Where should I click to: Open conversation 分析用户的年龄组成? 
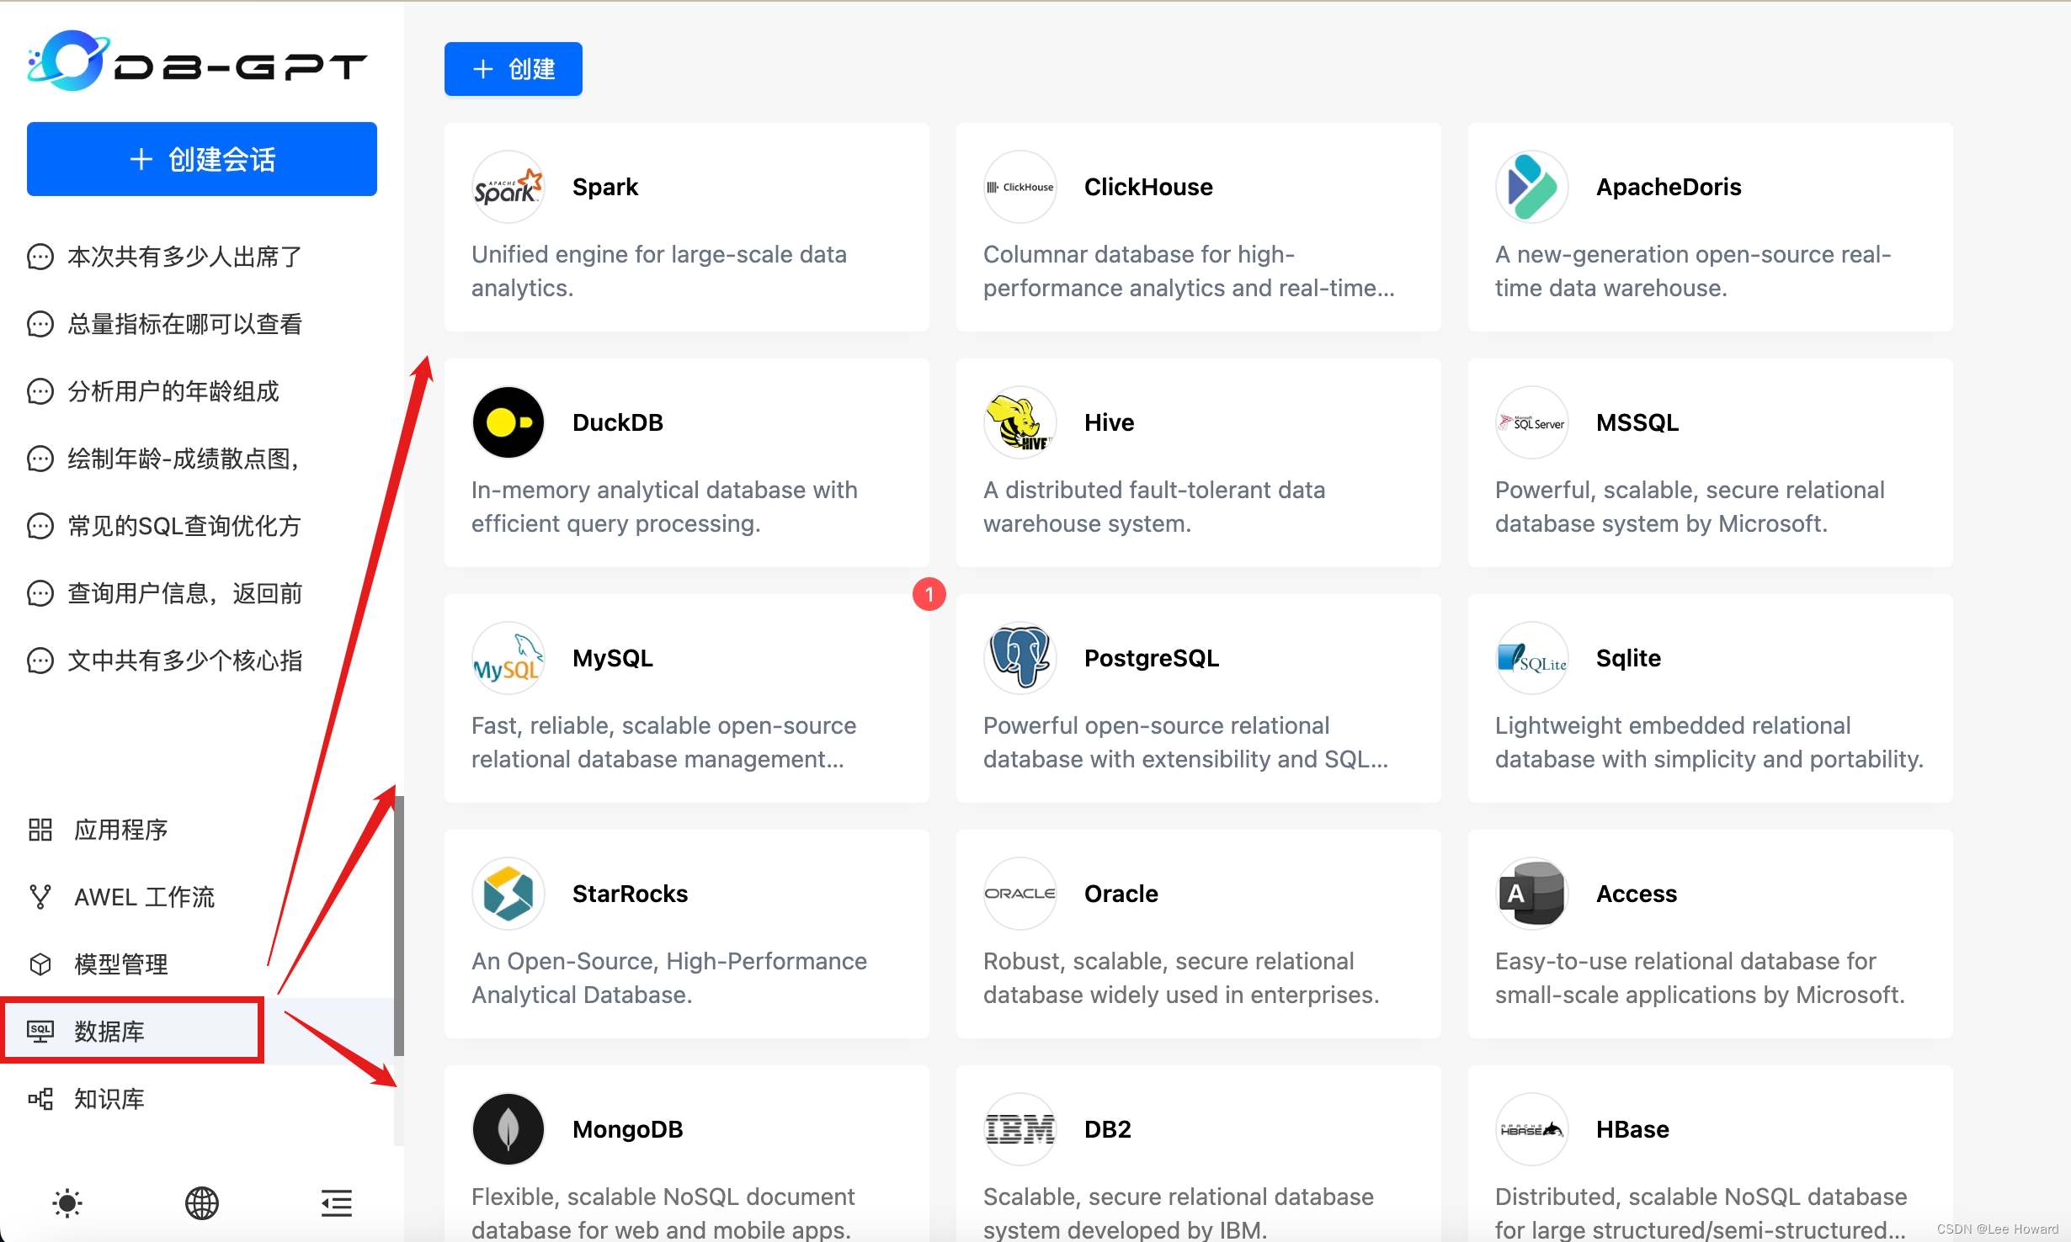[x=173, y=391]
